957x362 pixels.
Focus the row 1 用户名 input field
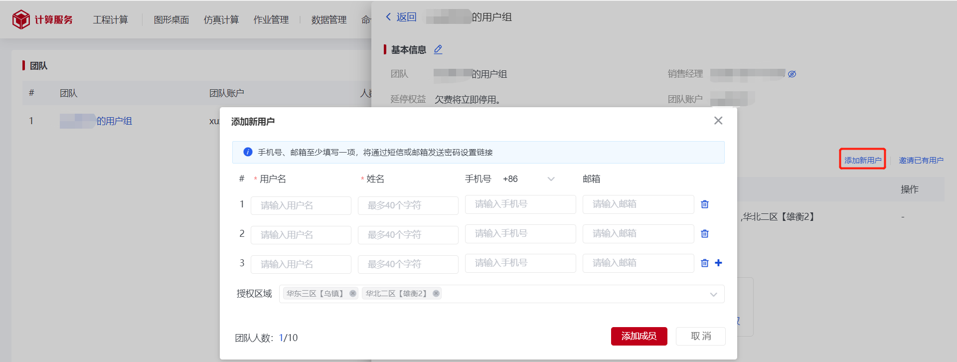click(x=301, y=205)
